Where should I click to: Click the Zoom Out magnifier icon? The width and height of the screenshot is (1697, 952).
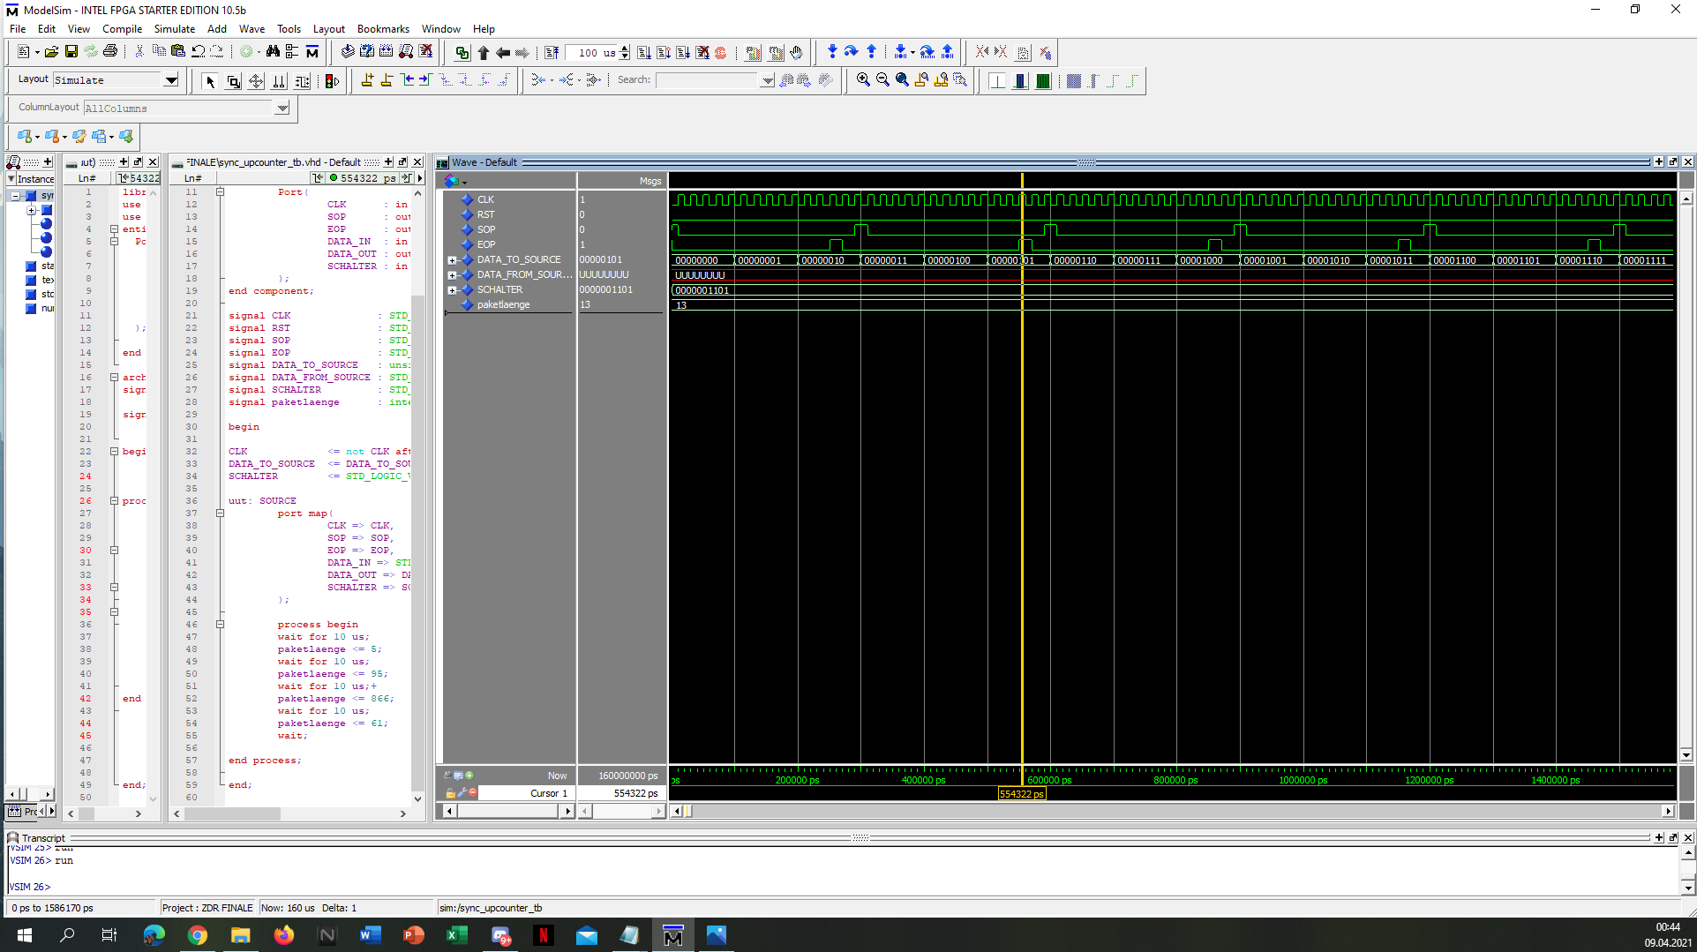882,80
